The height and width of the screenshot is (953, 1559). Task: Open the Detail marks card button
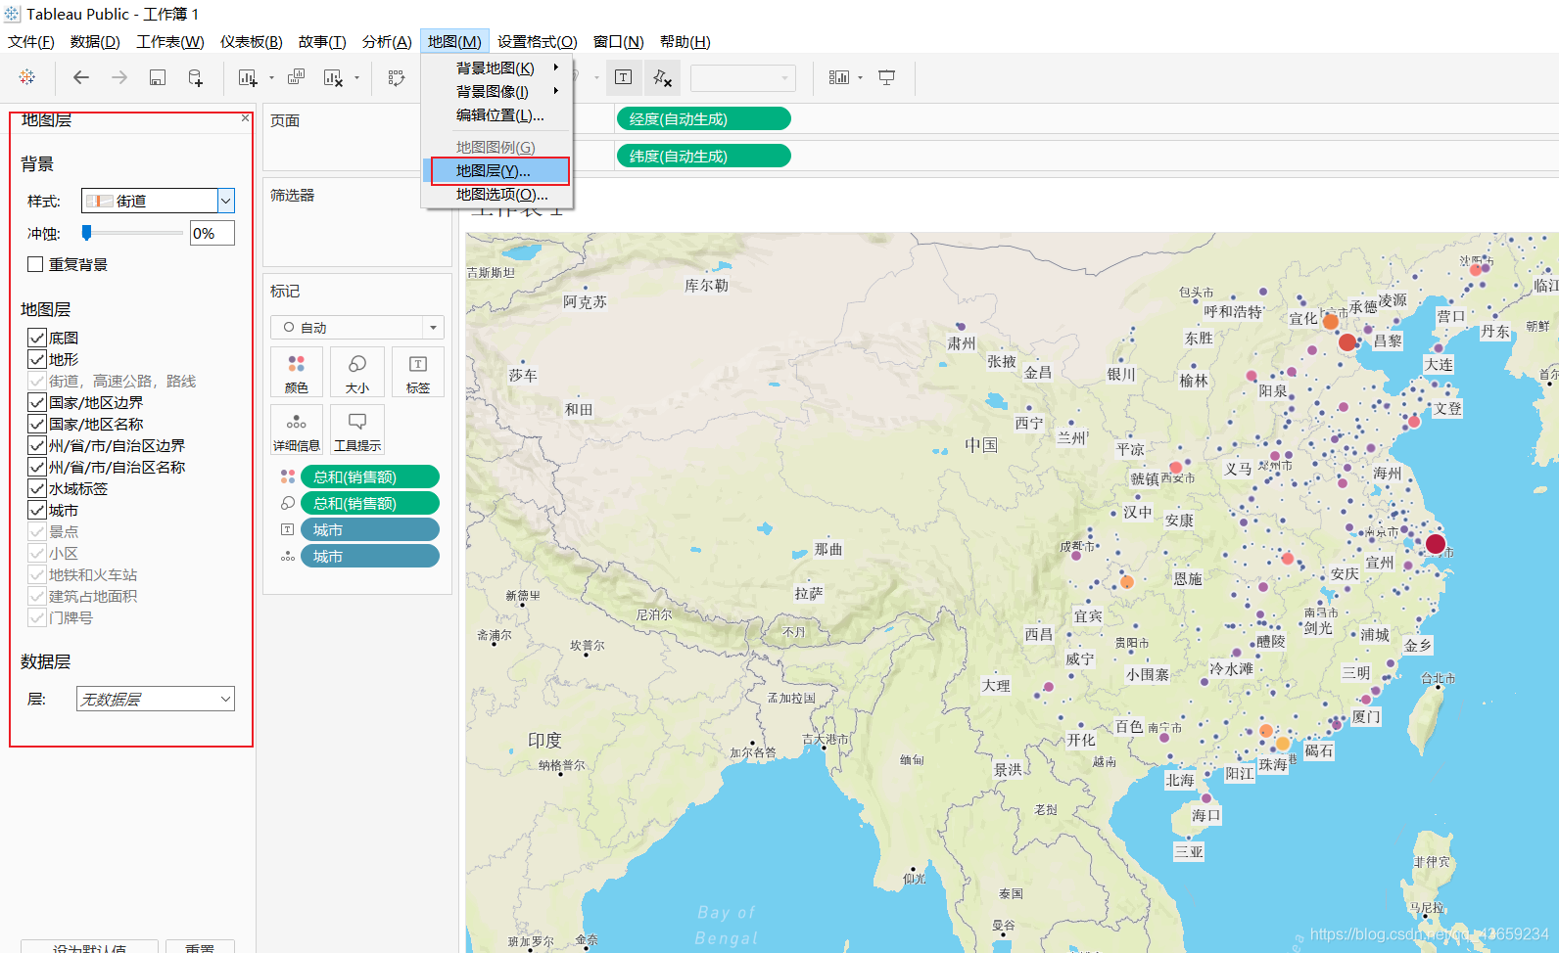(297, 430)
